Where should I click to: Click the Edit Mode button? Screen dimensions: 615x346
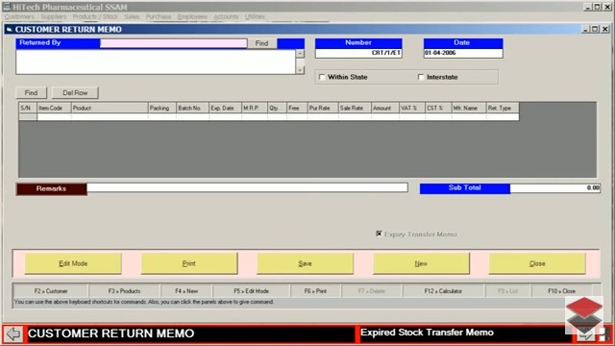[x=73, y=263]
